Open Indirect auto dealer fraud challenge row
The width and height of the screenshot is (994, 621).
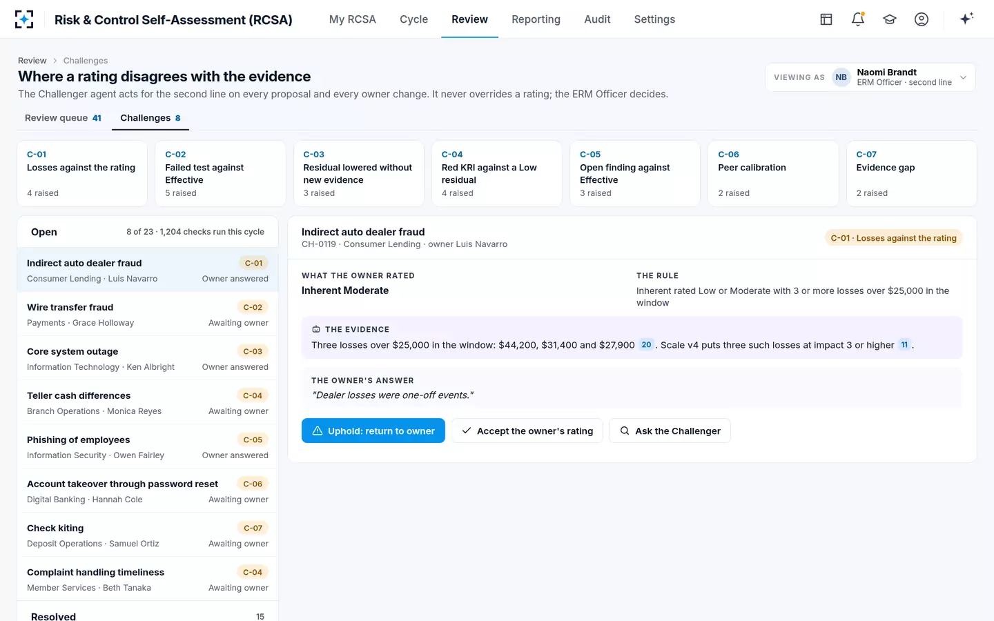pyautogui.click(x=148, y=270)
